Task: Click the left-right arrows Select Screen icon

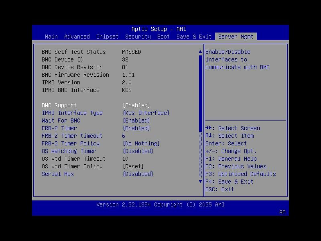Action: click(209, 128)
